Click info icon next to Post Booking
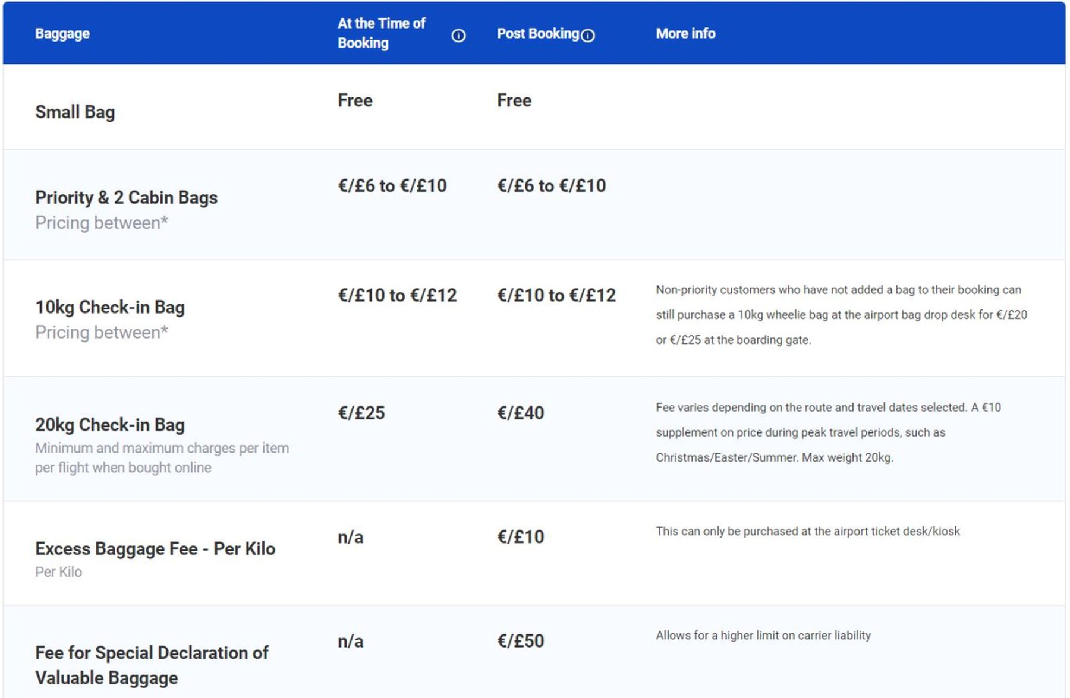Screen dimensions: 1070x698 (x=588, y=36)
